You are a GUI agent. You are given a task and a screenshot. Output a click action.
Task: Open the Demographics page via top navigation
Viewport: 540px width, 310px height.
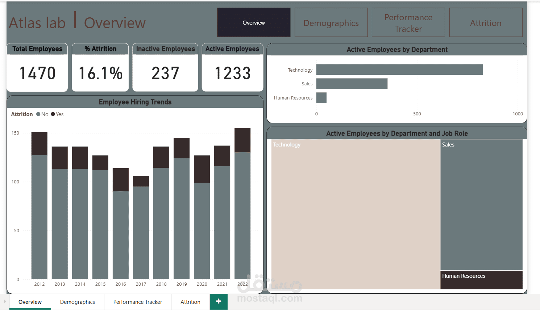point(331,22)
